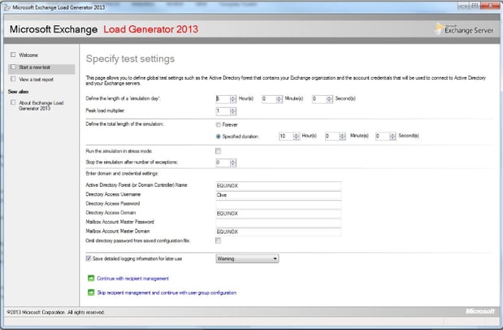Click the copyright notice in the footer

pos(56,312)
